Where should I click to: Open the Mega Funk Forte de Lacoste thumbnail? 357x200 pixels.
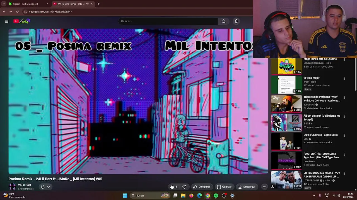click(286, 66)
